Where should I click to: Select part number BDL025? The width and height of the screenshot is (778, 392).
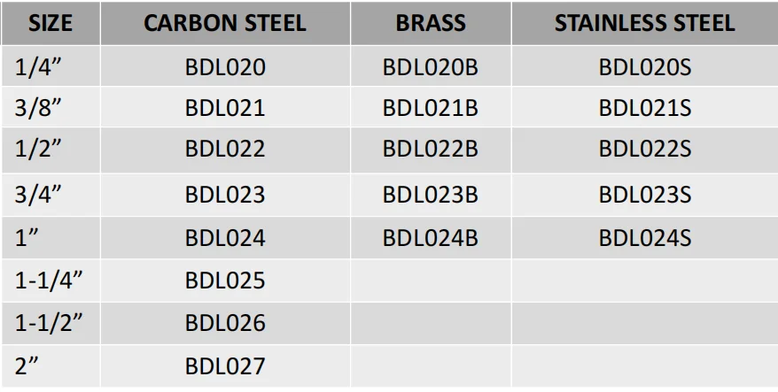click(x=225, y=281)
